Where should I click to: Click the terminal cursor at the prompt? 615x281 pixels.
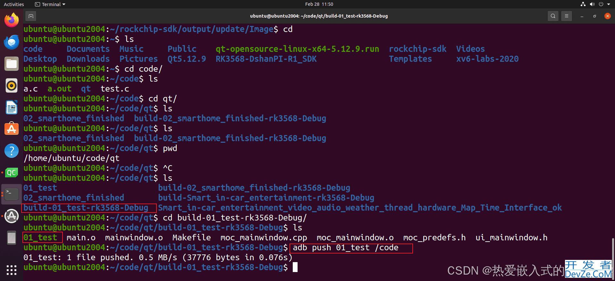click(295, 267)
